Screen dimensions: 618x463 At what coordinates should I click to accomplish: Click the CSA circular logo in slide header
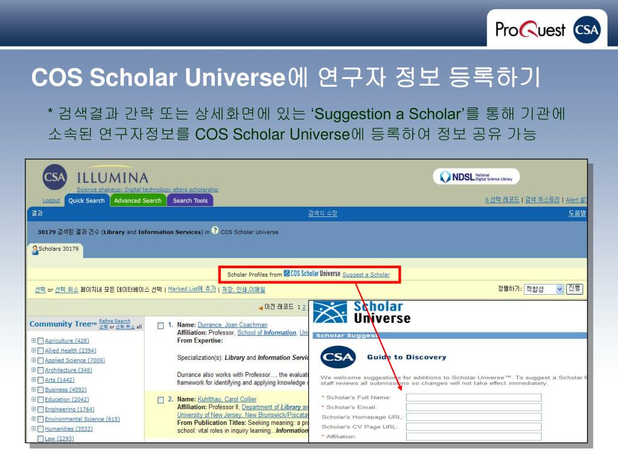click(x=587, y=30)
